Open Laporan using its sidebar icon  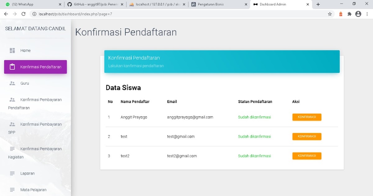[12, 173]
